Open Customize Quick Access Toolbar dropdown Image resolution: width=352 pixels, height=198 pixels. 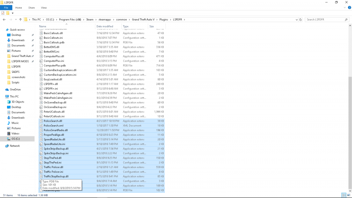click(x=13, y=13)
